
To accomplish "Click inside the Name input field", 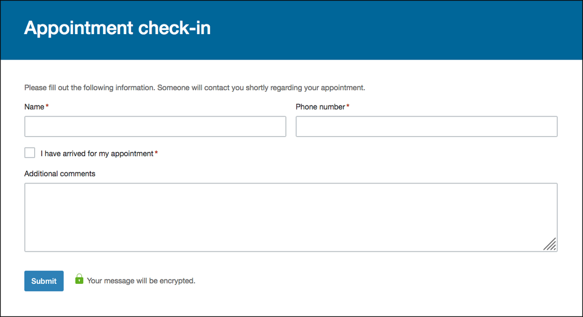I will [155, 126].
